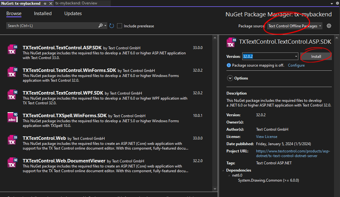Select the TXTextControl.TextControl.ASP.SDK package title
This screenshot has height=197, width=340.
click(62, 48)
